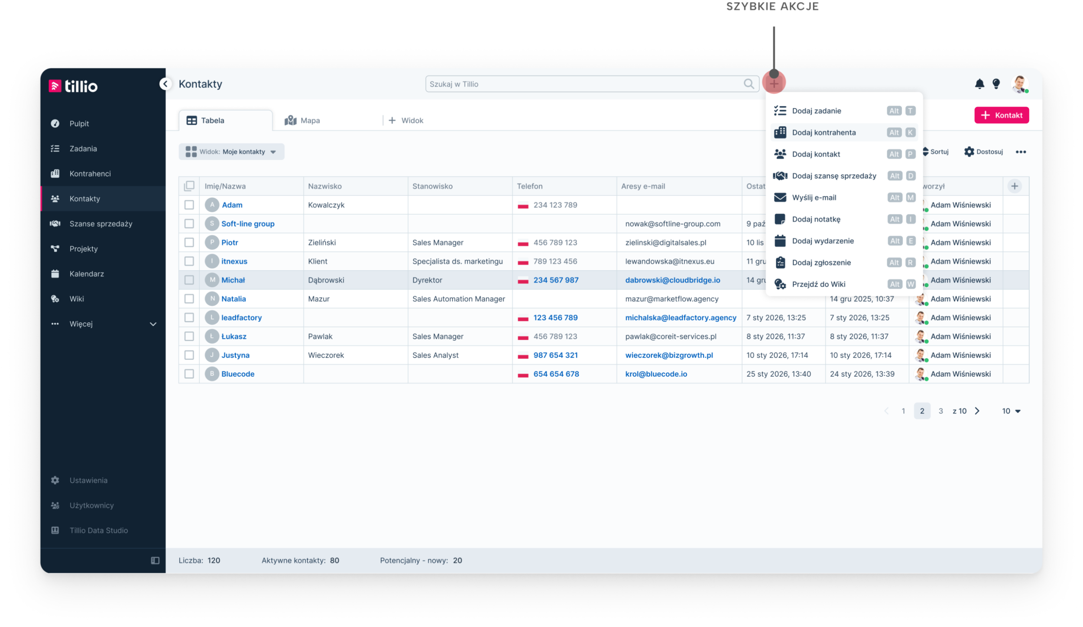
Task: Open the Łukasz contact link
Action: coord(234,336)
